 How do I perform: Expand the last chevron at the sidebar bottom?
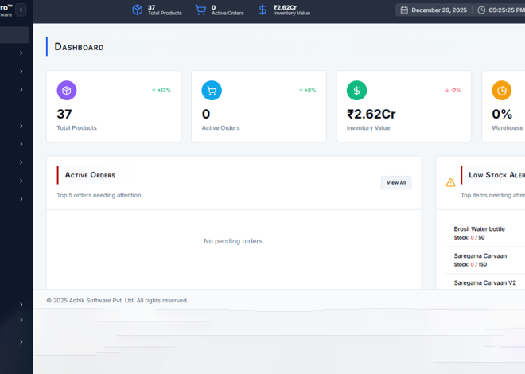[21, 342]
